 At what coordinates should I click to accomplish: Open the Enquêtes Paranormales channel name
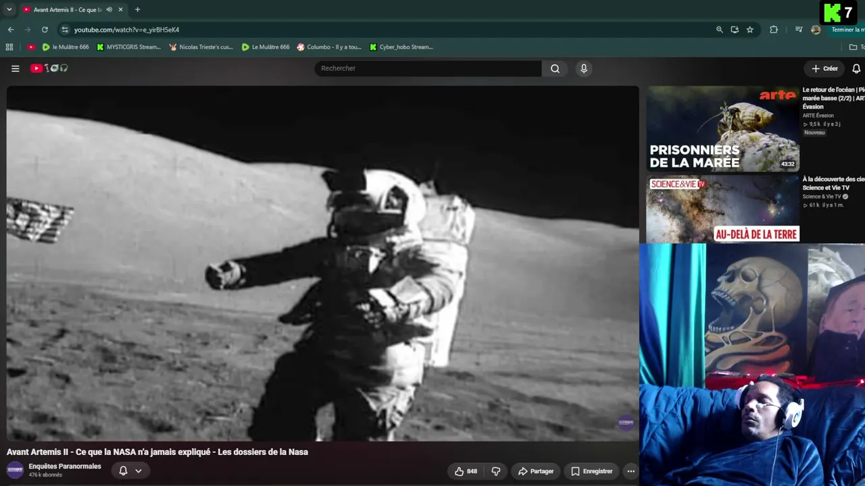click(x=65, y=466)
